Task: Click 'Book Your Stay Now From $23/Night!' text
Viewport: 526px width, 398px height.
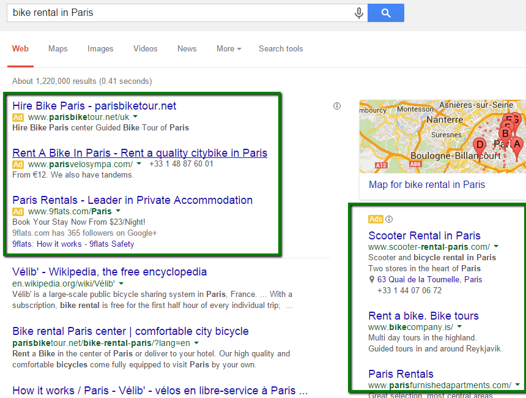Action: tap(79, 222)
